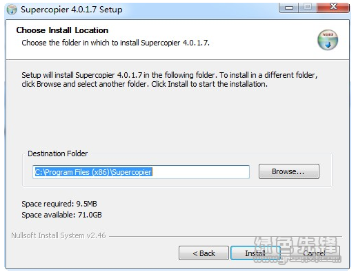The height and width of the screenshot is (276, 356).
Task: Click the Supercopier icon in the title bar
Action: coord(12,10)
